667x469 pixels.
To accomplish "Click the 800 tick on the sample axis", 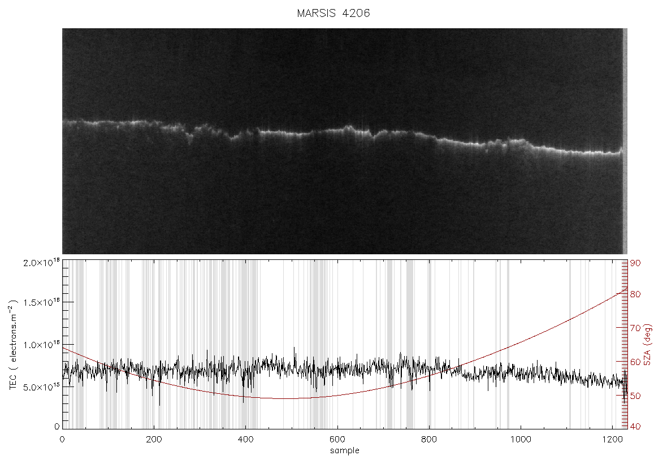I will click(x=429, y=439).
